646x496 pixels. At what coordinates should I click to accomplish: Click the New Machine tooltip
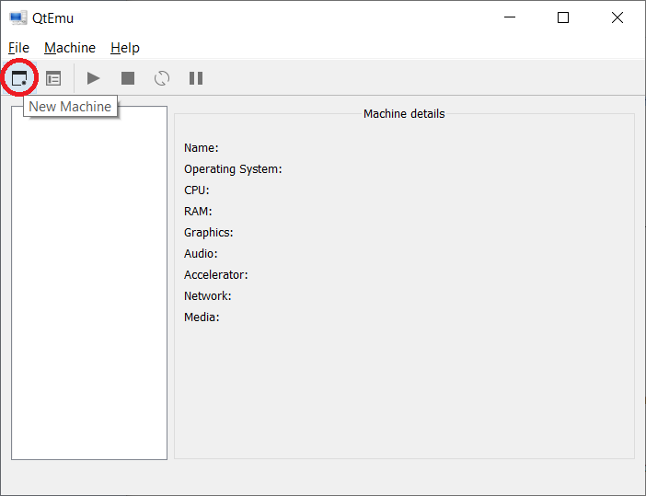click(70, 107)
